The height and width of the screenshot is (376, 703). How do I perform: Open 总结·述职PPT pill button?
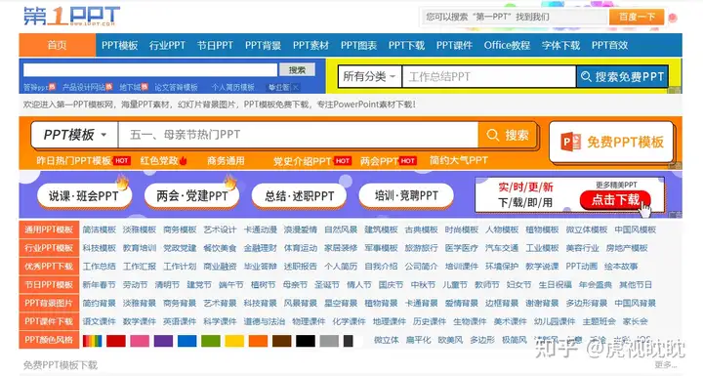tap(299, 196)
